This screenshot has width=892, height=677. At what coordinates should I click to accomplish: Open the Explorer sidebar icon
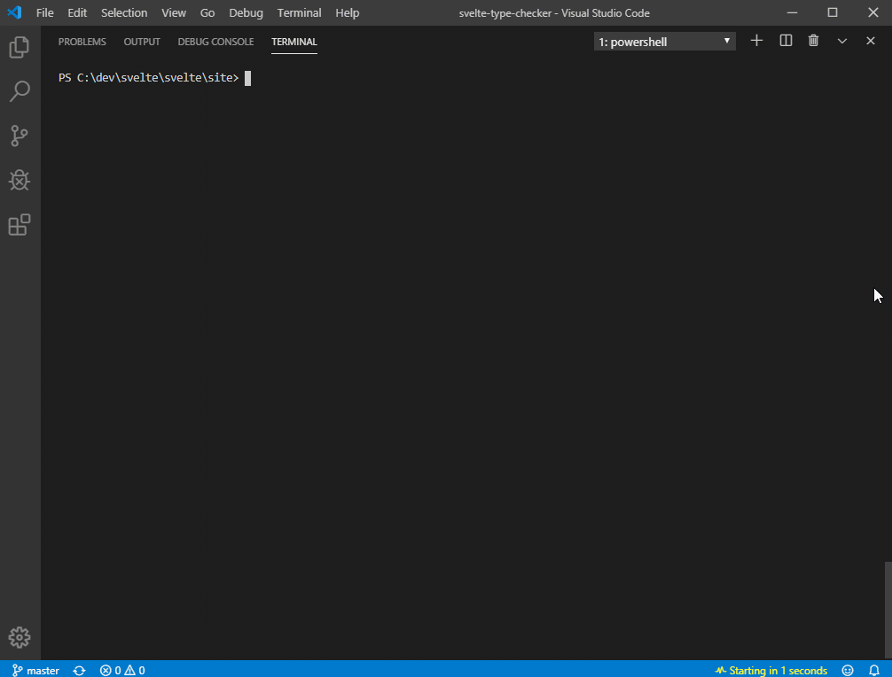click(x=19, y=47)
